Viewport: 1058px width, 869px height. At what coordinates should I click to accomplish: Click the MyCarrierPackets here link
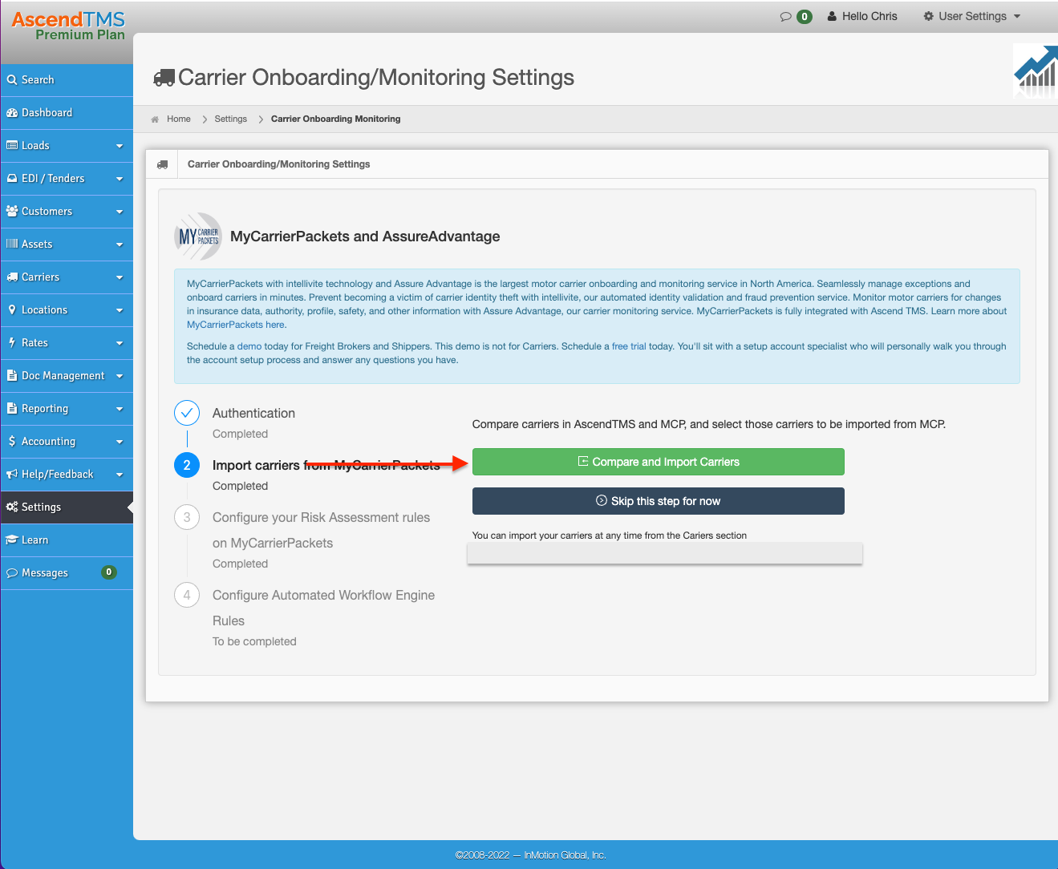(x=236, y=325)
